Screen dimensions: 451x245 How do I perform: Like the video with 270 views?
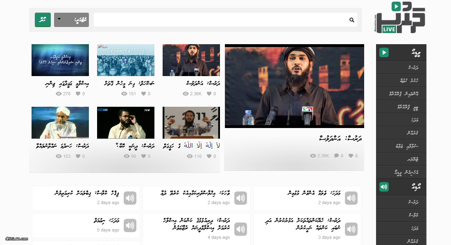[78, 94]
